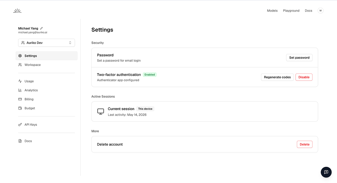Viewport: 337px width, 183px height.
Task: Click the Delete account label
Action: (110, 145)
